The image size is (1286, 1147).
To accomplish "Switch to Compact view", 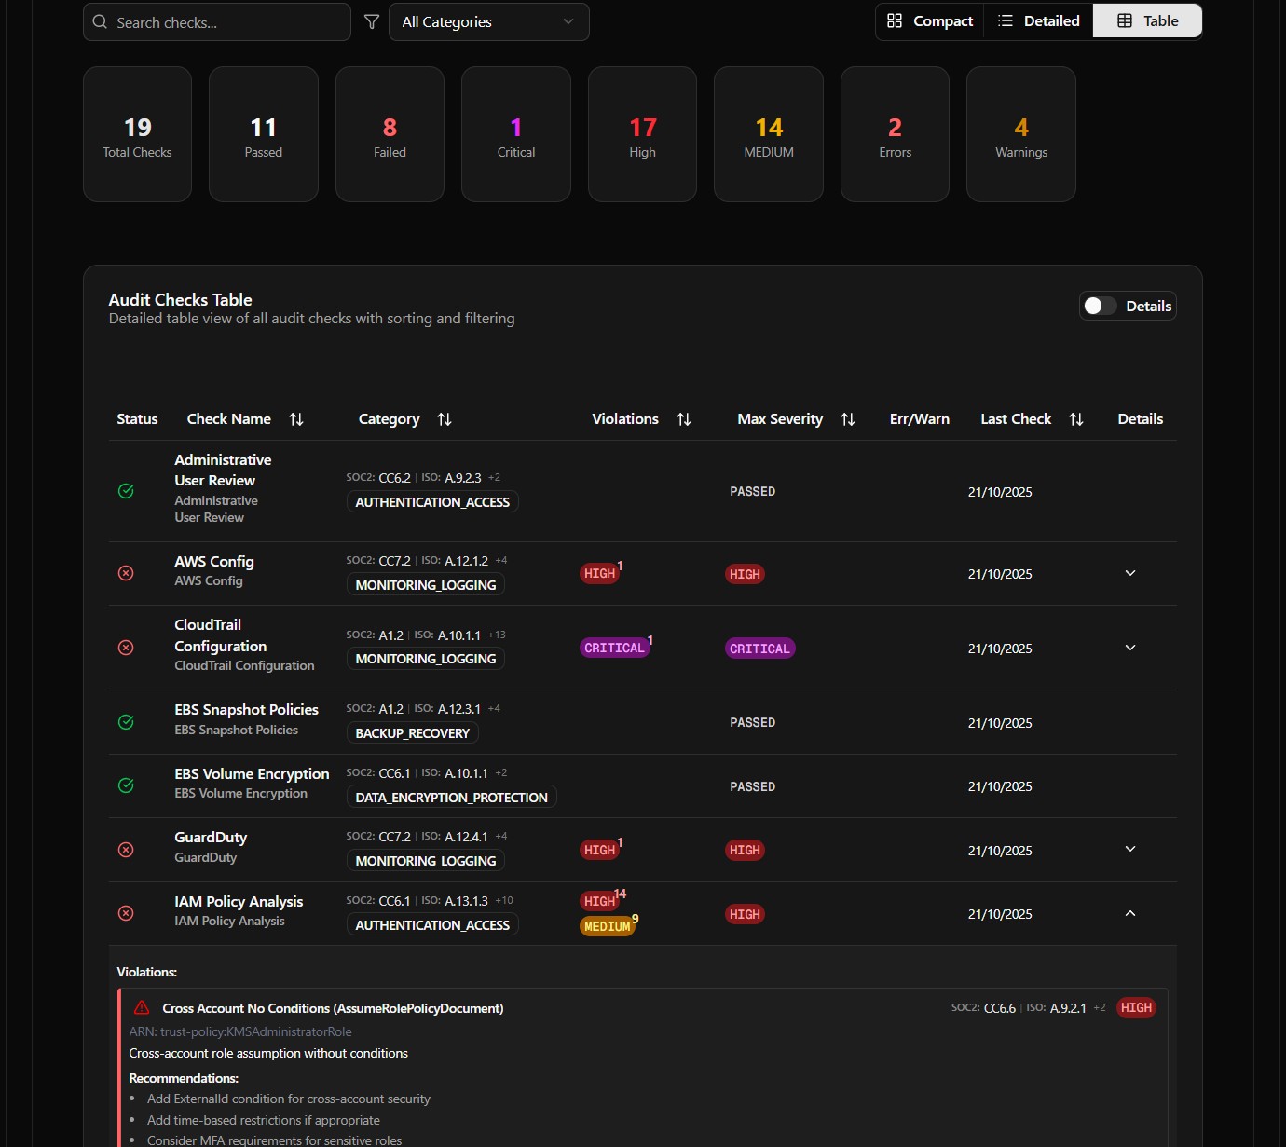I will 930,20.
